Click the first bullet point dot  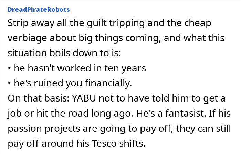pos(10,68)
